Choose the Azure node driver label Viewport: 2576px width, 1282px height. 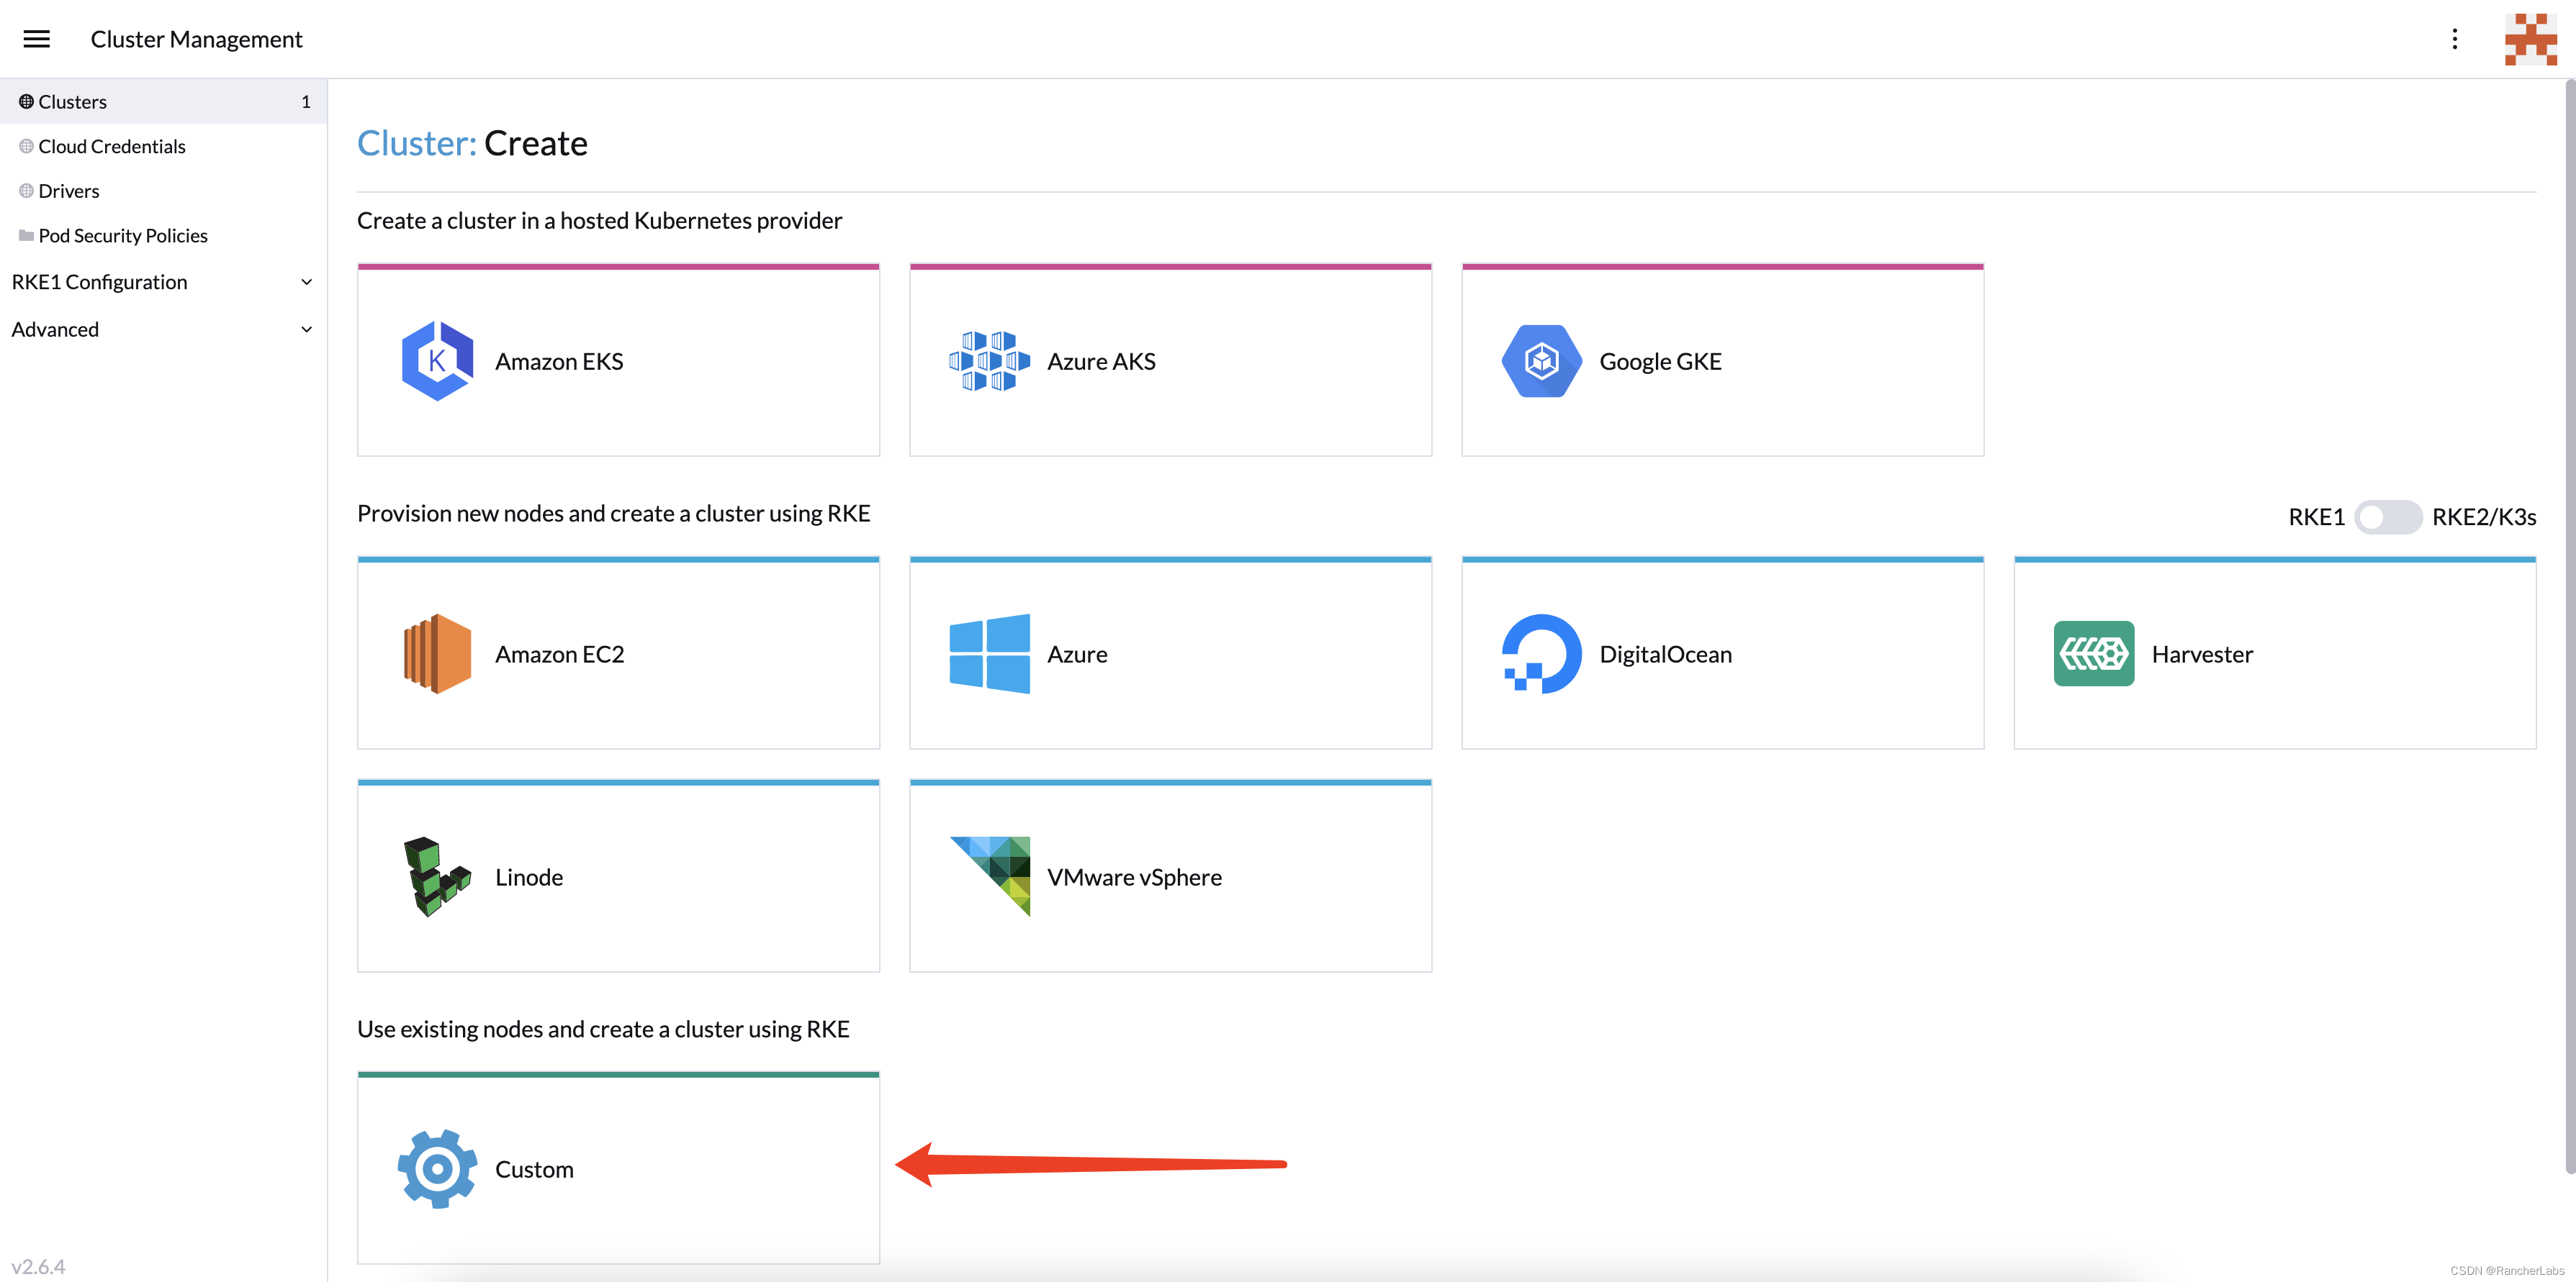[1077, 655]
